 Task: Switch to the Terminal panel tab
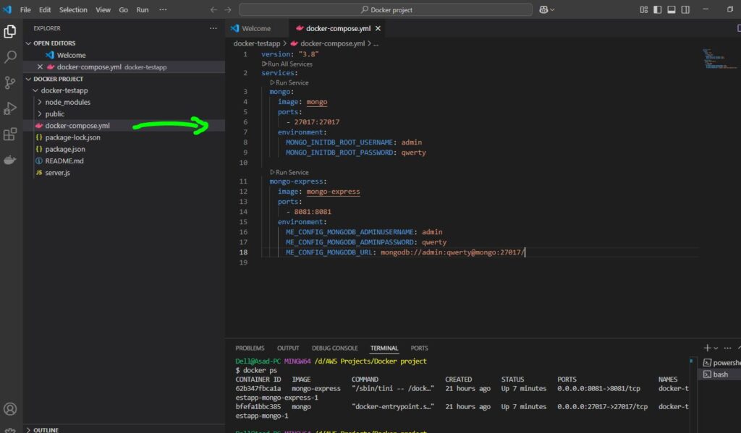[384, 348]
